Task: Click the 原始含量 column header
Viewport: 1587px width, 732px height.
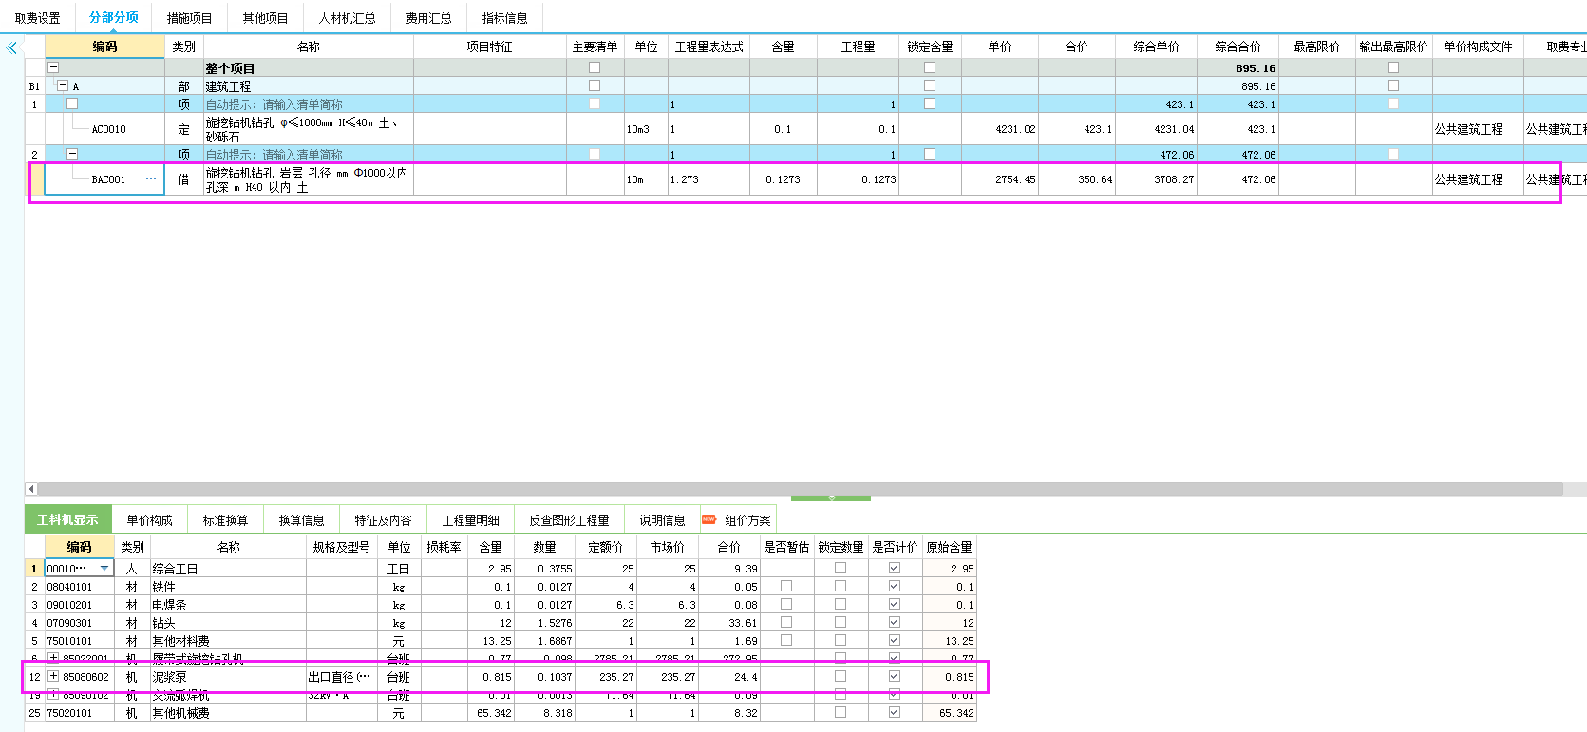Action: click(x=949, y=547)
